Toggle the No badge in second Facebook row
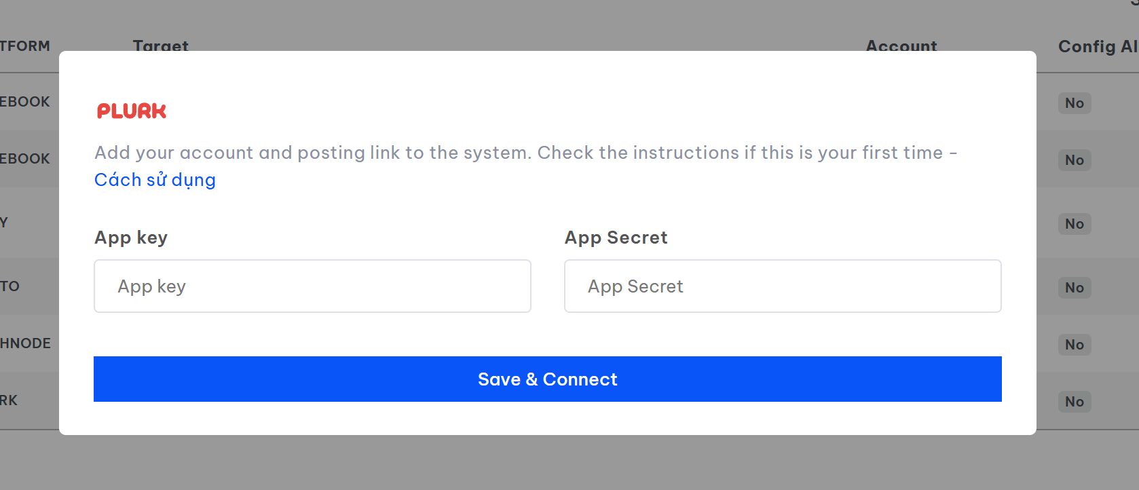The image size is (1139, 490). coord(1074,160)
